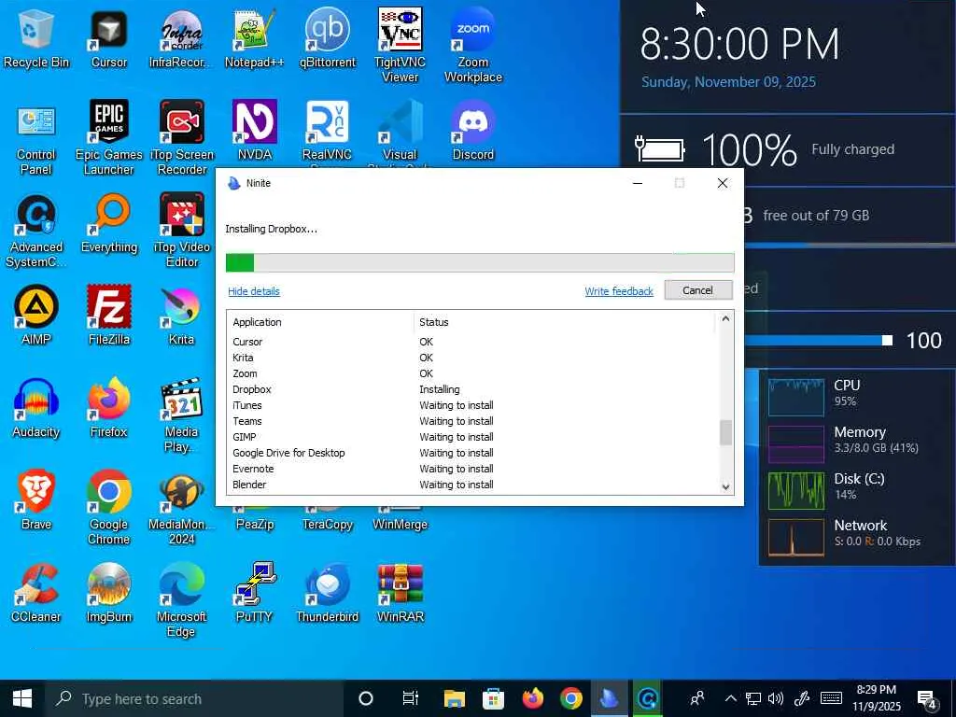956x717 pixels.
Task: Select the Dropbox row in Ninite list
Action: click(x=472, y=389)
